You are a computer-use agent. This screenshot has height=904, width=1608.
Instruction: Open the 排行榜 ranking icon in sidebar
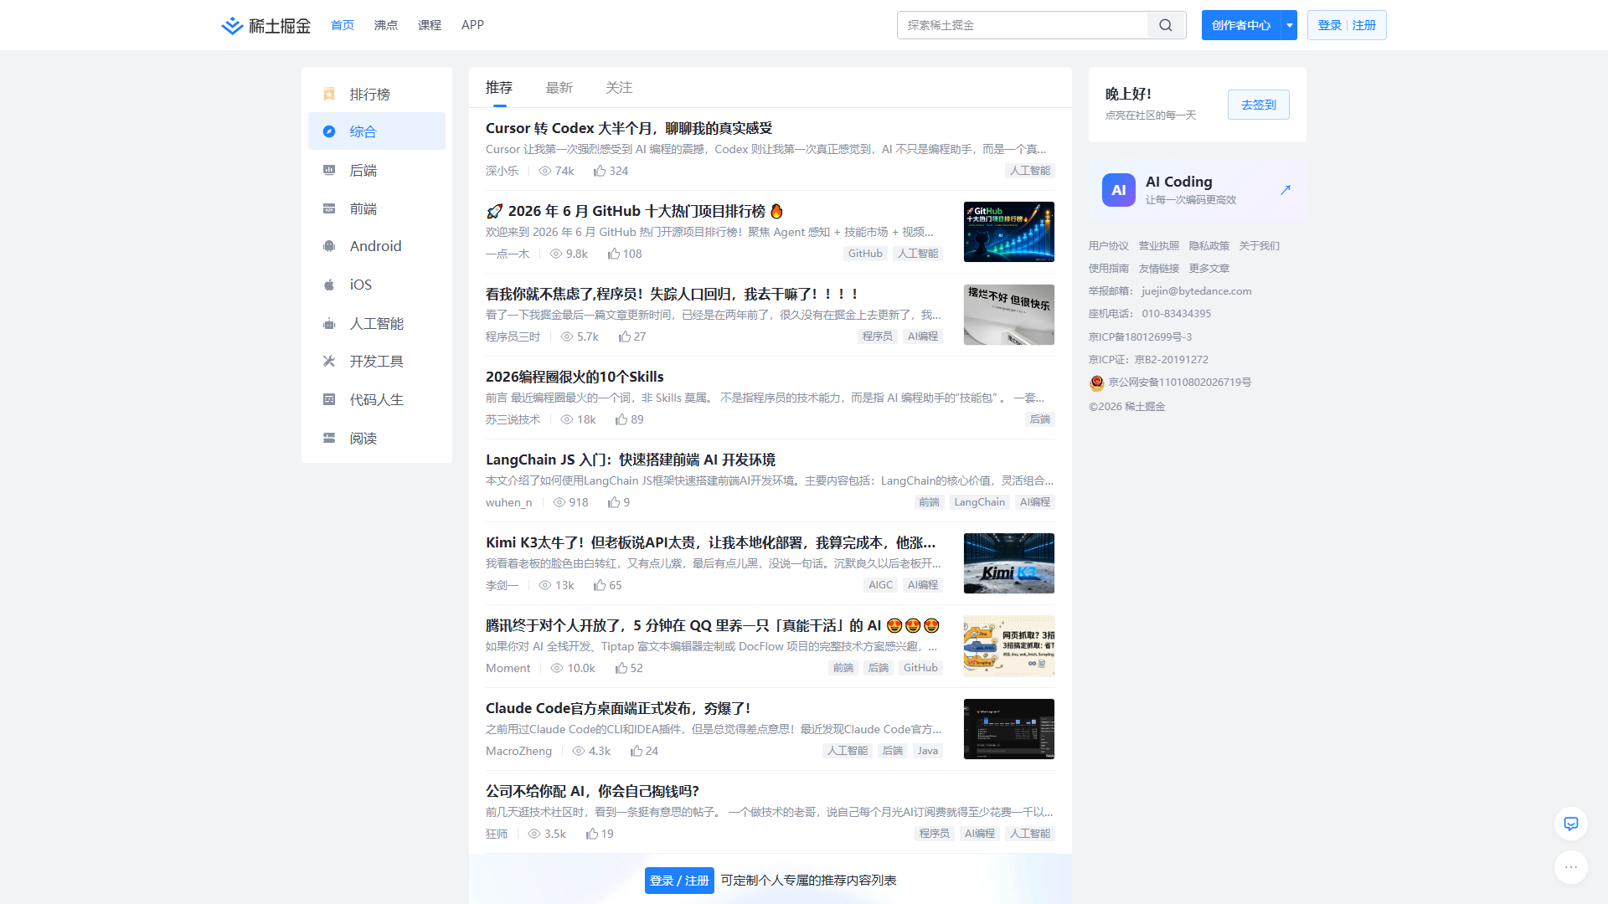pyautogui.click(x=329, y=94)
